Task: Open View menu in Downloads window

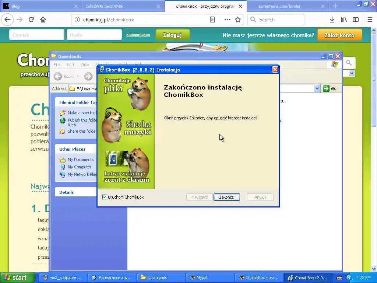Action: 85,64
